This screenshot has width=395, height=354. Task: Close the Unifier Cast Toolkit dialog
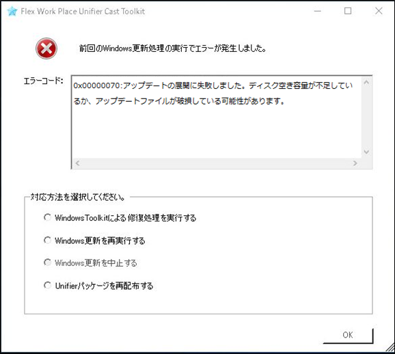coord(379,11)
